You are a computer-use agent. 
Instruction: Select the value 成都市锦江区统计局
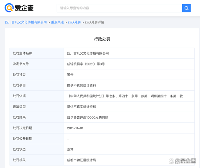point(82,160)
